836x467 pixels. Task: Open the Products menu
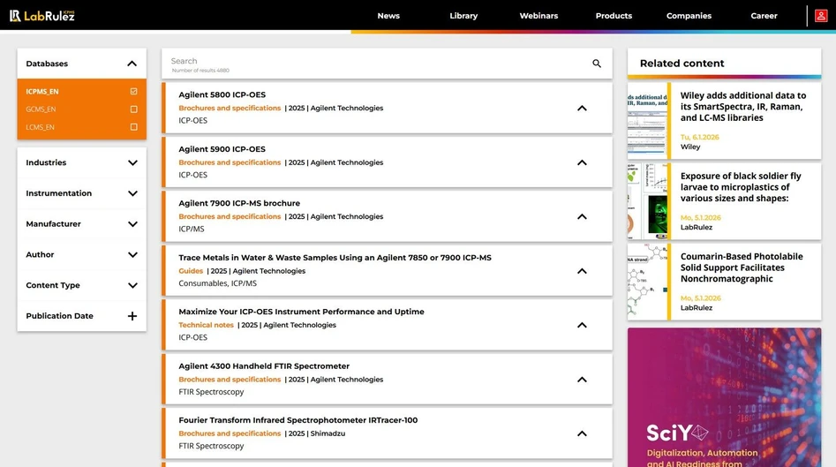pyautogui.click(x=614, y=16)
